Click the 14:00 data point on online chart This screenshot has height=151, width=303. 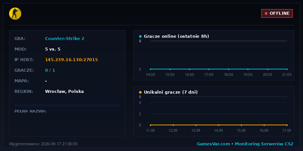(150, 69)
